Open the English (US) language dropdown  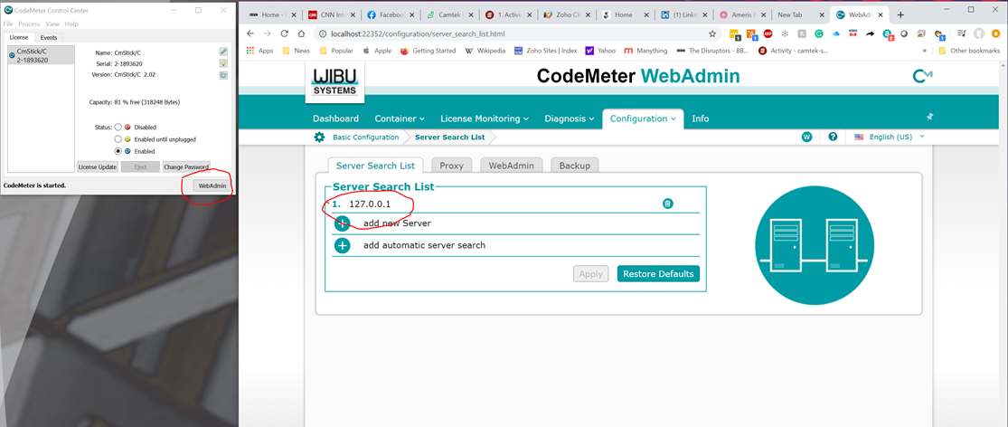point(889,137)
